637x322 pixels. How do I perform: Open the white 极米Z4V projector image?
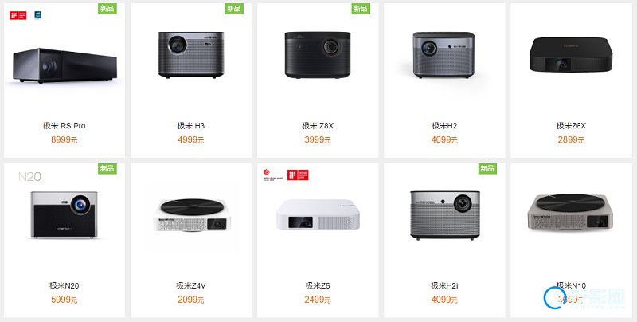[x=192, y=215]
